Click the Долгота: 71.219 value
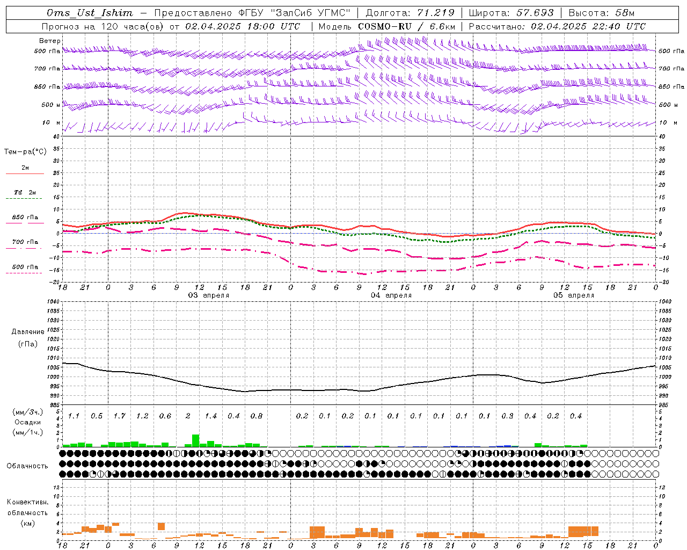 [410, 13]
